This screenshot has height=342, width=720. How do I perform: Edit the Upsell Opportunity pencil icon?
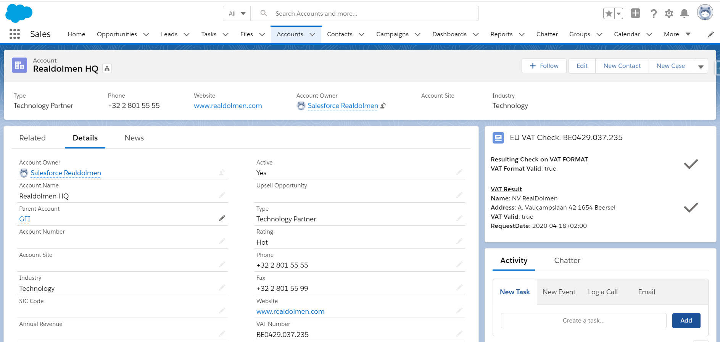(x=459, y=195)
